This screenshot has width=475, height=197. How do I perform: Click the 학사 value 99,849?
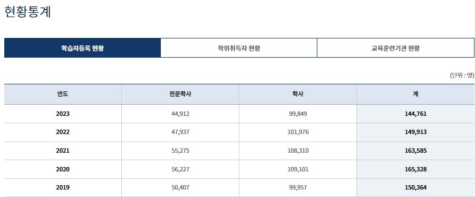coord(298,114)
